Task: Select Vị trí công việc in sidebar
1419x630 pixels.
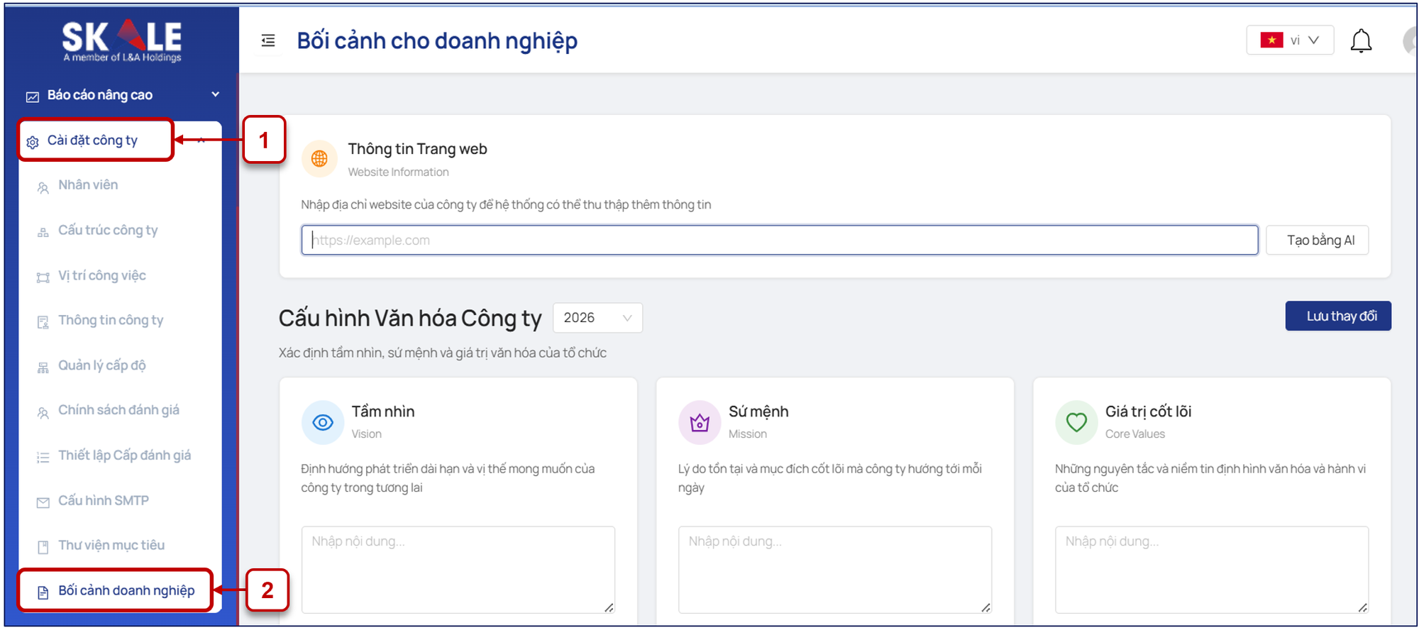Action: click(x=102, y=275)
